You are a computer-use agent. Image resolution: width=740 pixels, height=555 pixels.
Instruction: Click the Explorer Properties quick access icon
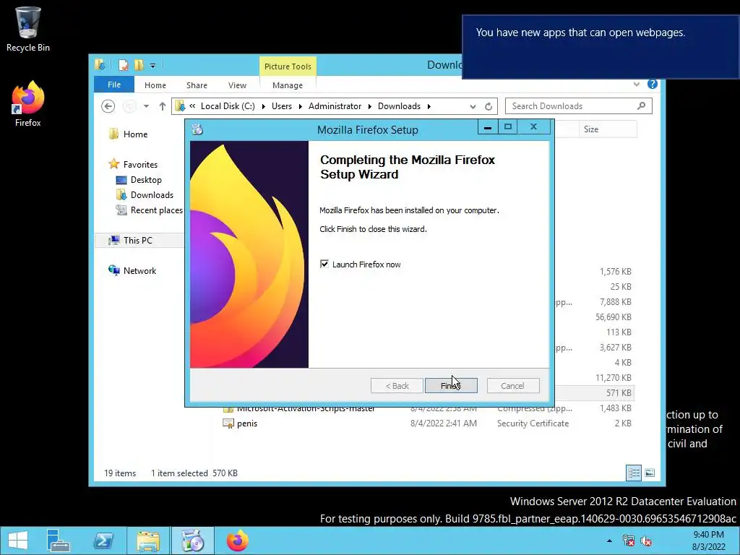(x=123, y=65)
